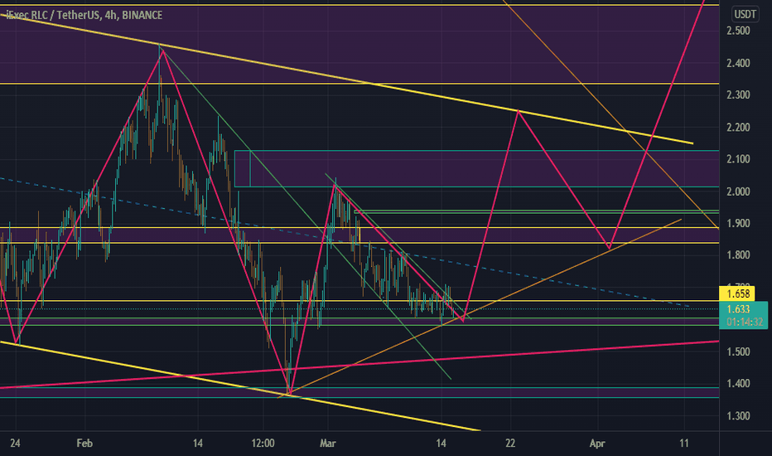Click the 2.100 price axis label
Viewport: 772px width, 456px height.
(738, 158)
